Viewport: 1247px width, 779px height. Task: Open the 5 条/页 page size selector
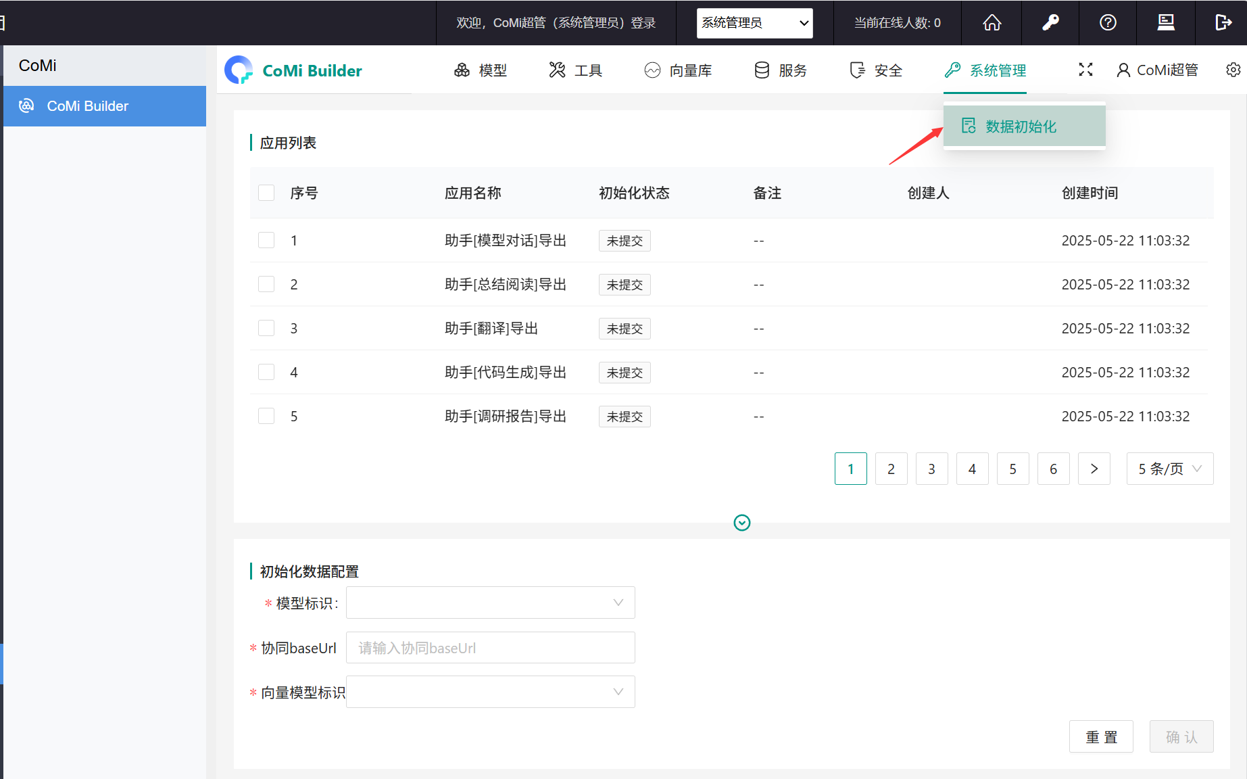click(x=1169, y=469)
